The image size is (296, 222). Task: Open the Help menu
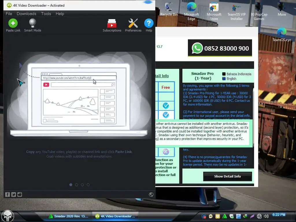60,14
